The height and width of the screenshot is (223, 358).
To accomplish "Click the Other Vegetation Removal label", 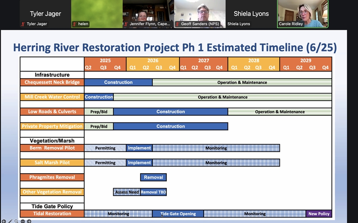I will coord(52,192).
